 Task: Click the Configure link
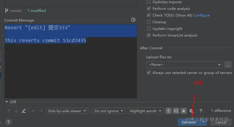tap(201, 15)
